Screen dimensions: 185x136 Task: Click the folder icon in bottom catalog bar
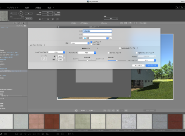coord(69,134)
